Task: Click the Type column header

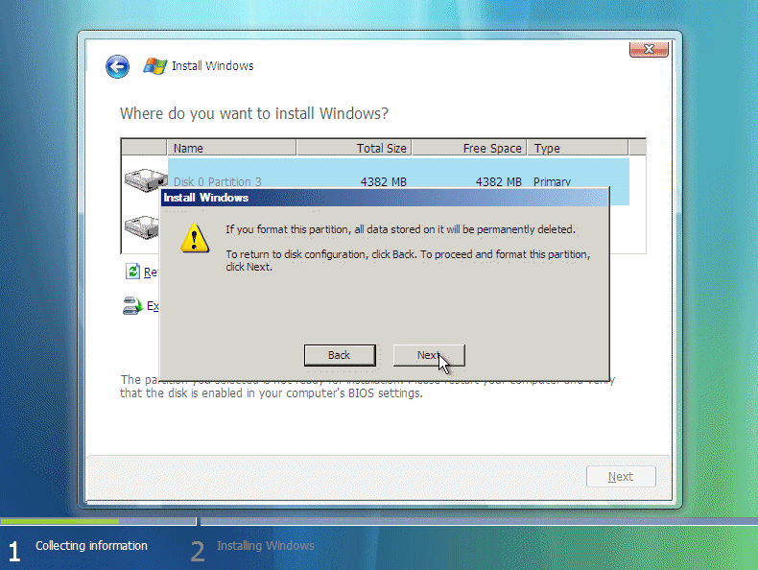Action: (576, 148)
